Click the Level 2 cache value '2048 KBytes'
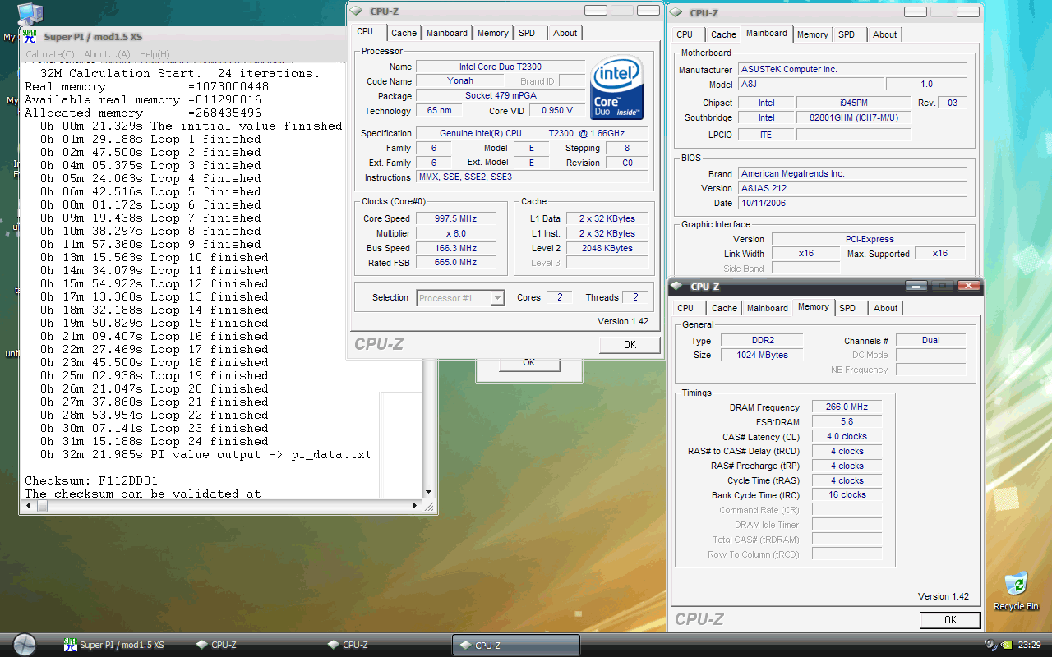The height and width of the screenshot is (657, 1052). [x=607, y=248]
